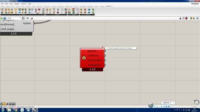200x112 pixels.
Task: Open the Solution menu
Action: pyautogui.click(x=23, y=4)
